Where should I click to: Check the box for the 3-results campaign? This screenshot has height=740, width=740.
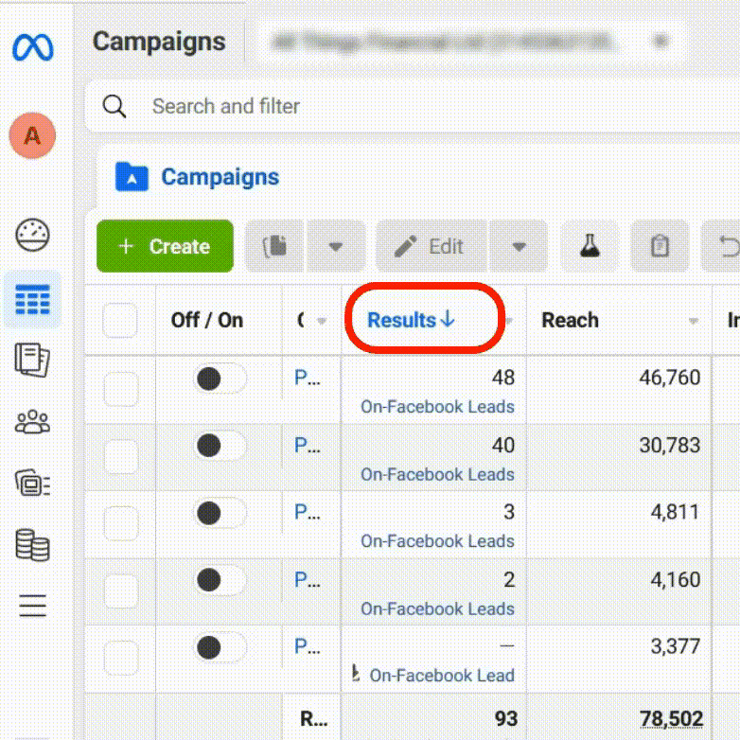(x=121, y=523)
